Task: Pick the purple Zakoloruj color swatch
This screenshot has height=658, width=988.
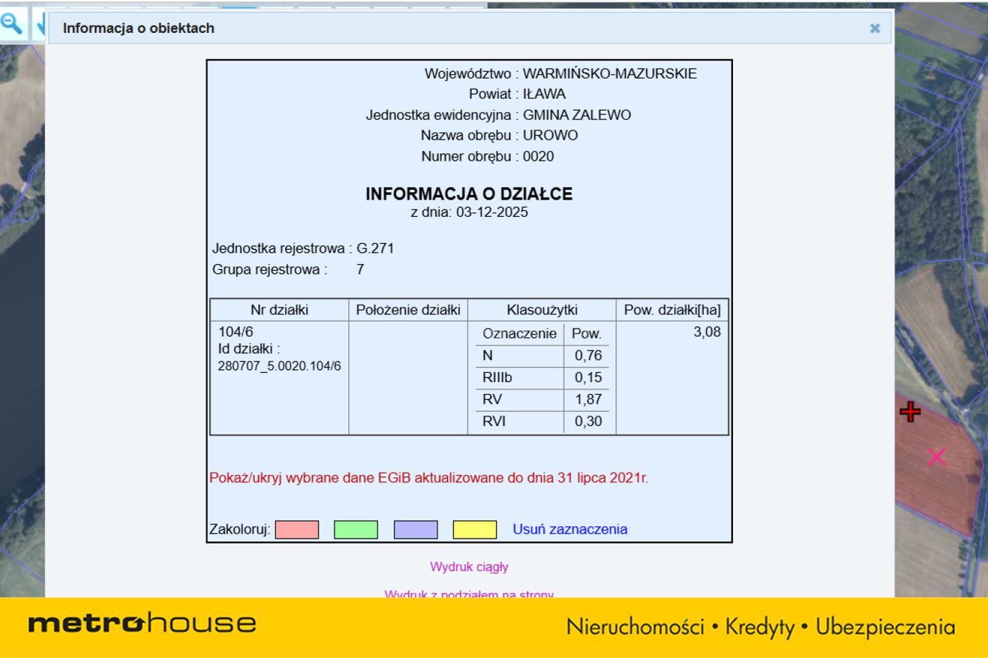Action: pos(415,529)
